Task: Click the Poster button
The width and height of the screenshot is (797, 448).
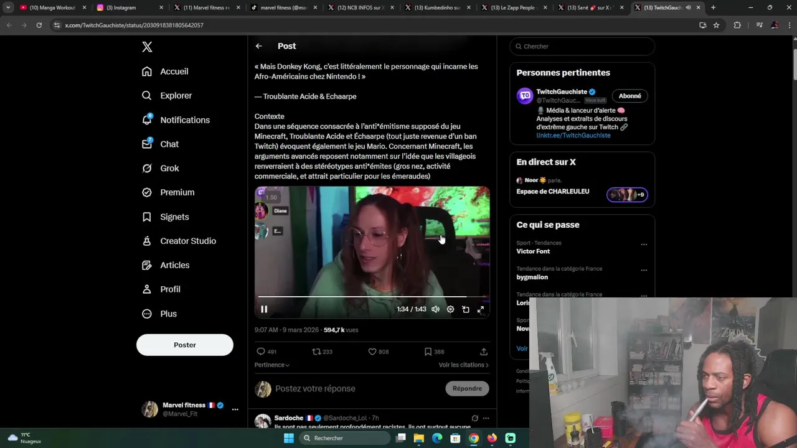Action: [x=185, y=345]
